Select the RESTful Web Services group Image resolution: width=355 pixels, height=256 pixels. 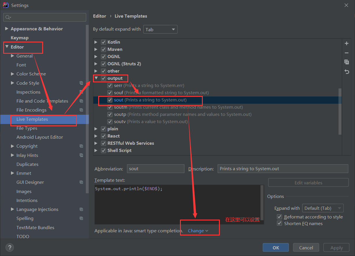click(131, 143)
